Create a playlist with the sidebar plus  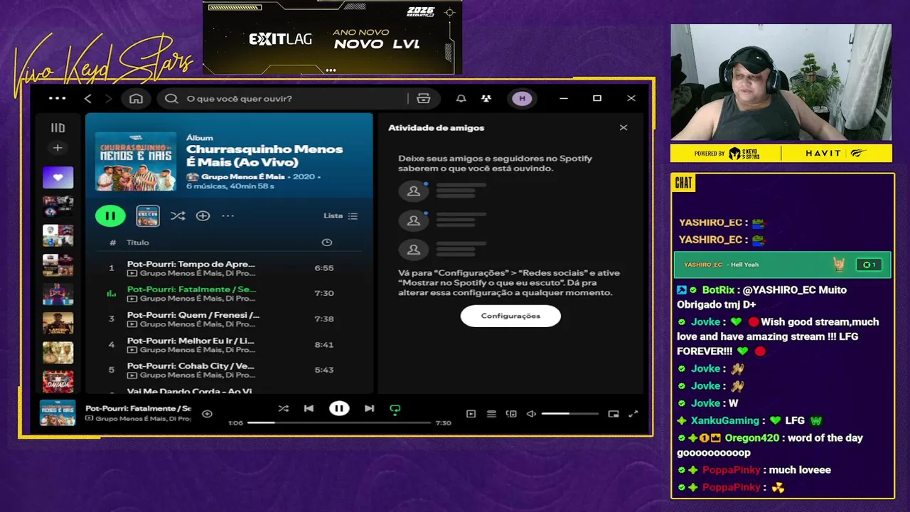58,148
